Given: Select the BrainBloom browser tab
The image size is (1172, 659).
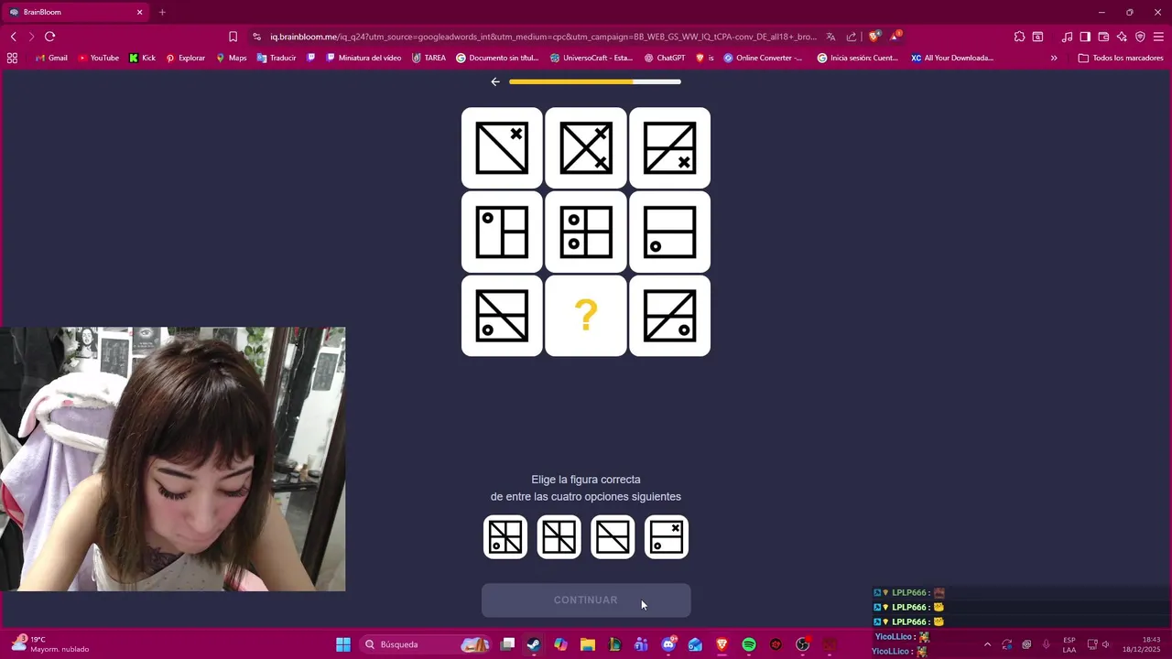Looking at the screenshot, I should click(x=75, y=12).
